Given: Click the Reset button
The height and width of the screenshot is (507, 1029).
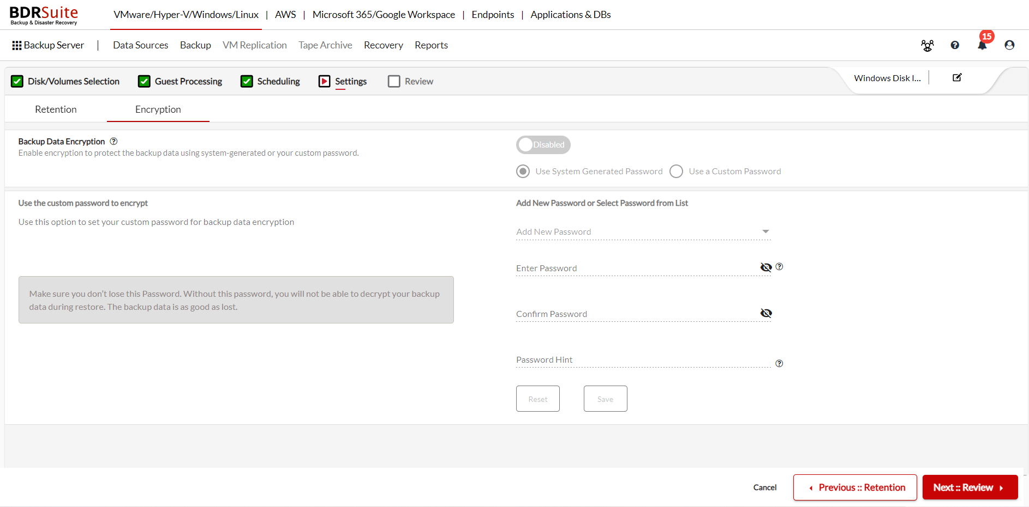Looking at the screenshot, I should [x=538, y=399].
